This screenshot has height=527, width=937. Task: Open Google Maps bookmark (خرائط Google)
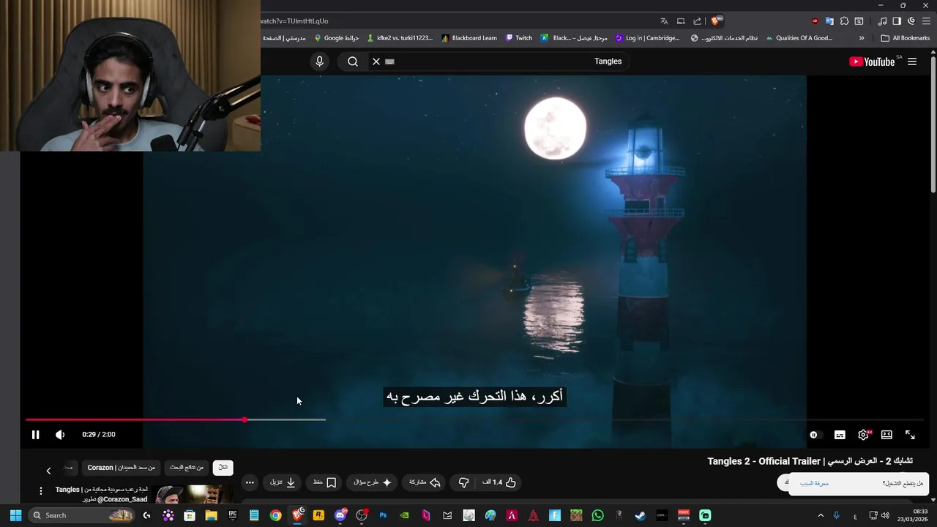point(336,38)
